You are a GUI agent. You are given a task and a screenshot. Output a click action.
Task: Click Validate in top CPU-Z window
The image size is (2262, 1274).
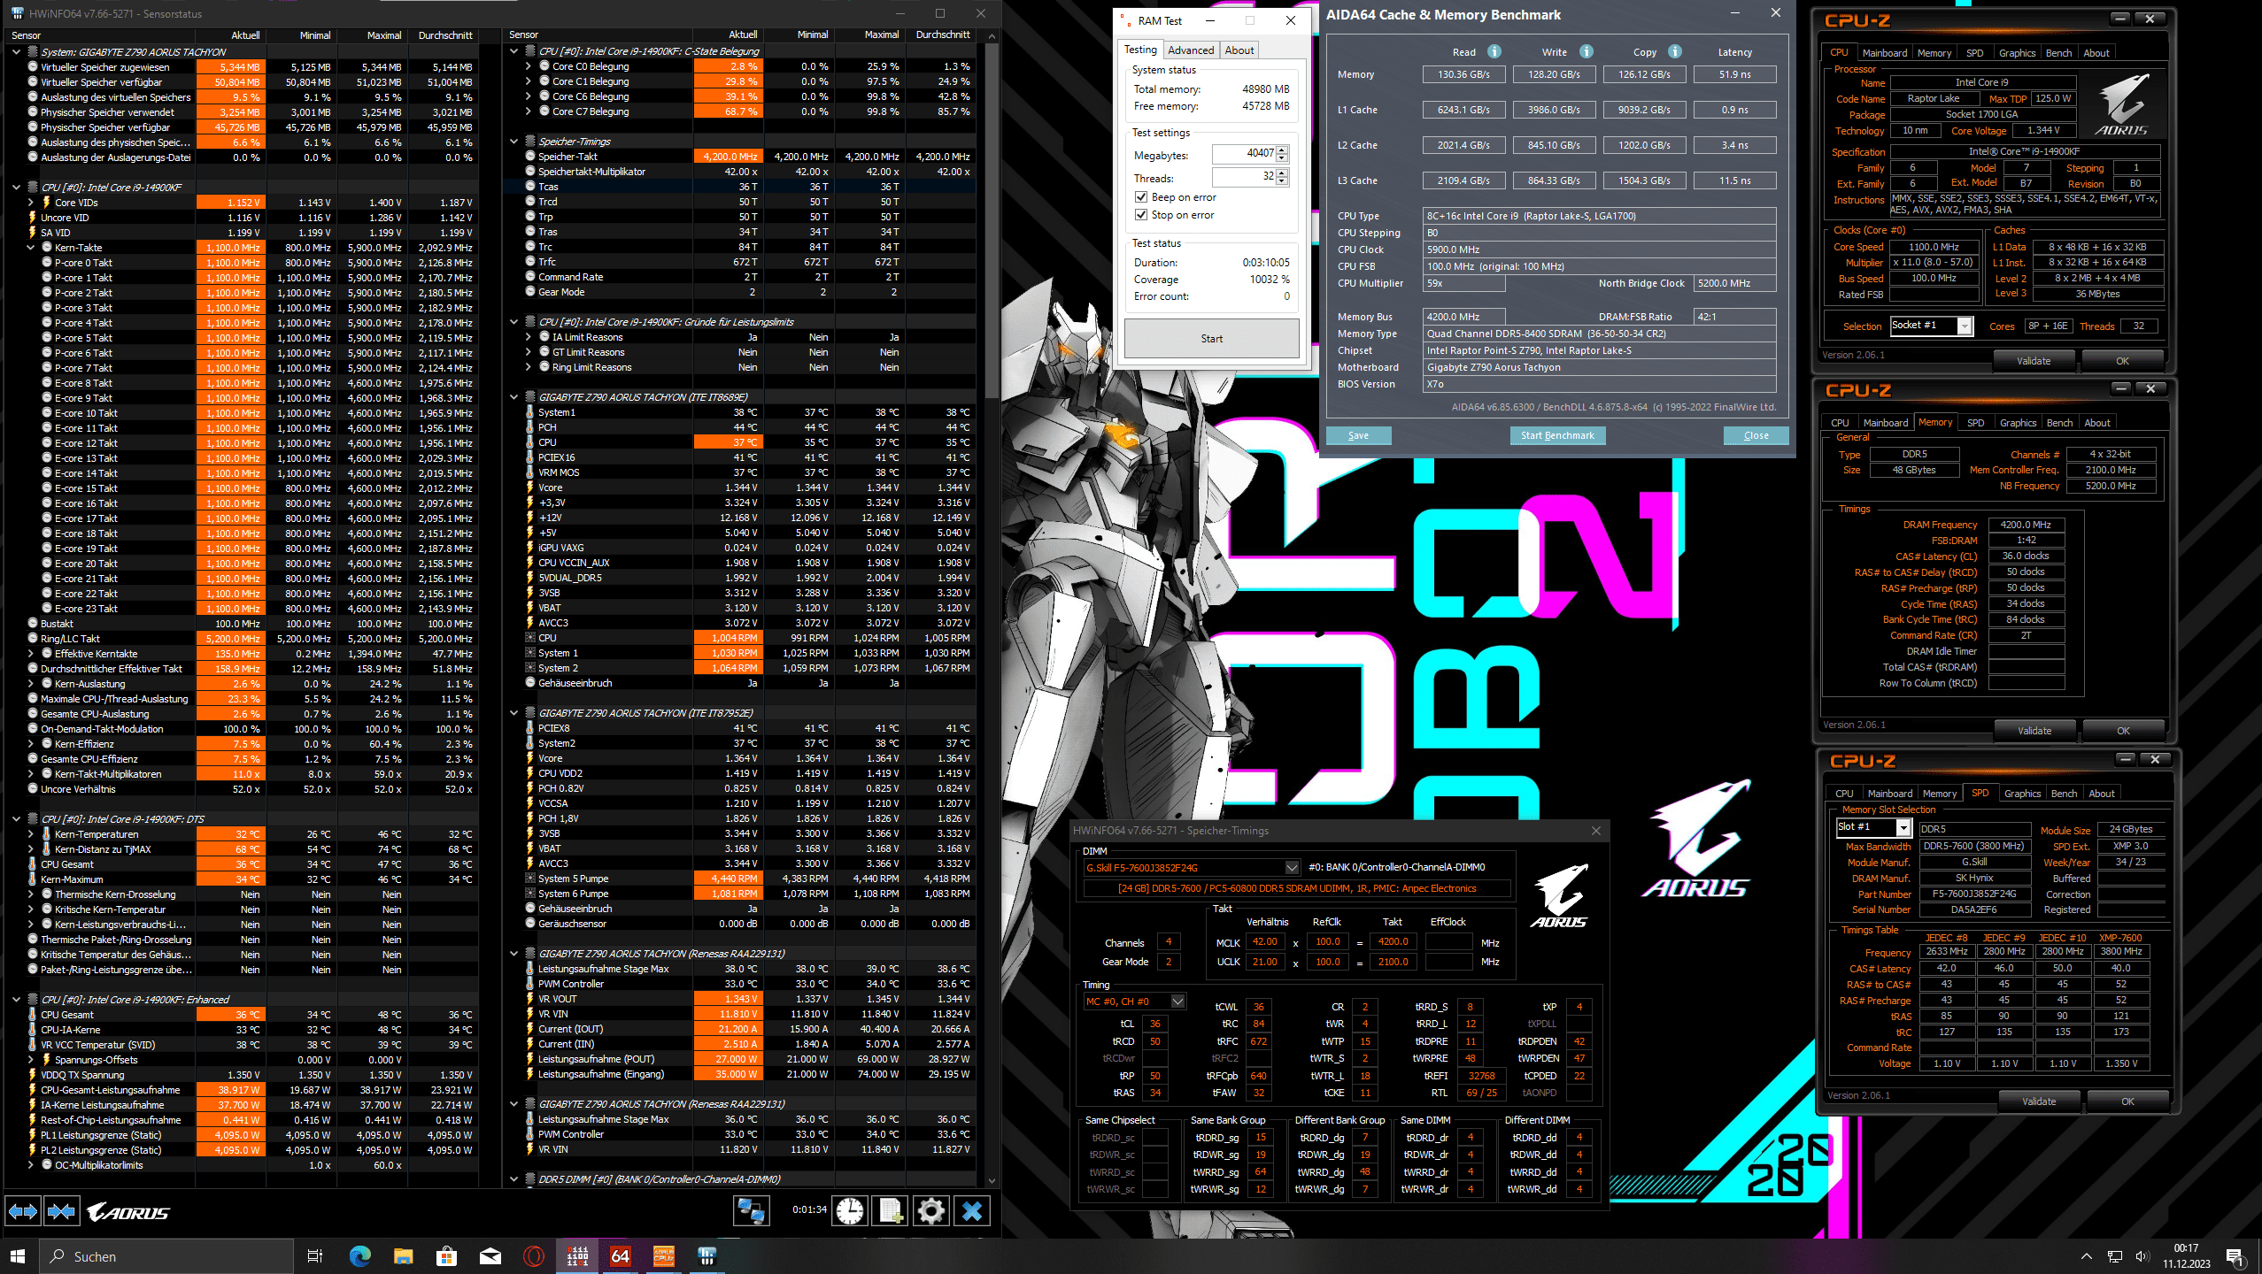coord(2034,361)
